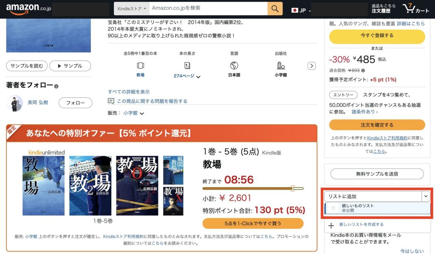Image resolution: width=435 pixels, height=254 pixels.
Task: Open 注文履歴 in the top navigation
Action: (x=381, y=11)
